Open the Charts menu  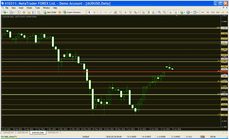click(x=29, y=8)
